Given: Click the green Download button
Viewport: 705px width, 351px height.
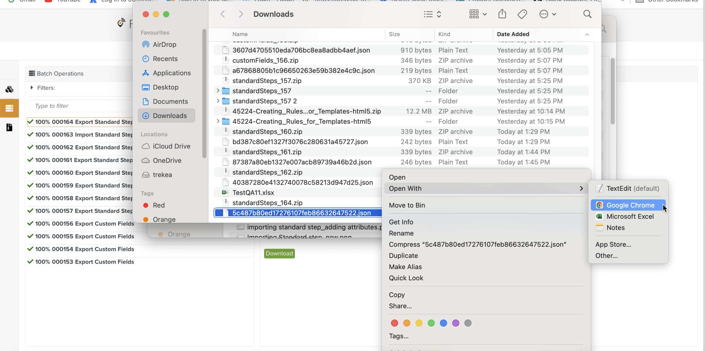Looking at the screenshot, I should coord(279,253).
